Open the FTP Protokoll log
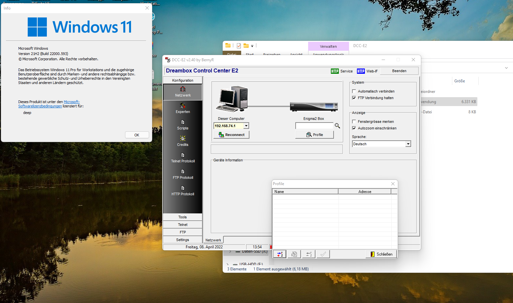The height and width of the screenshot is (303, 513). coord(183,174)
